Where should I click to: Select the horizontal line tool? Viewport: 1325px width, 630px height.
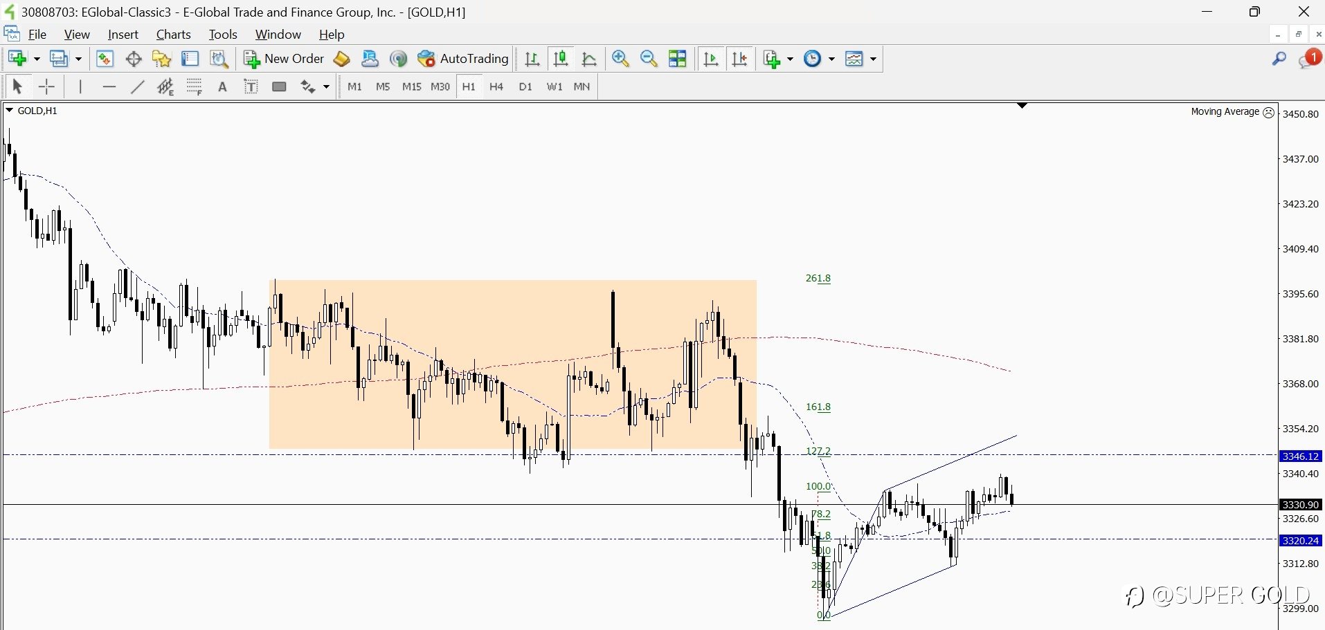coord(109,86)
